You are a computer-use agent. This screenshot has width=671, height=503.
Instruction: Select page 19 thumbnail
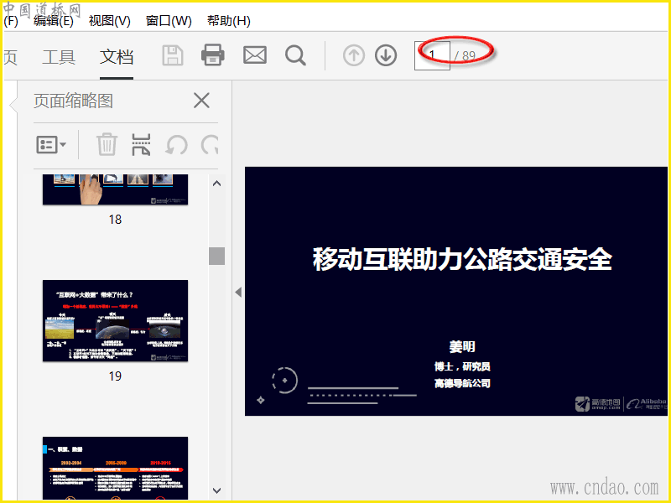(115, 321)
